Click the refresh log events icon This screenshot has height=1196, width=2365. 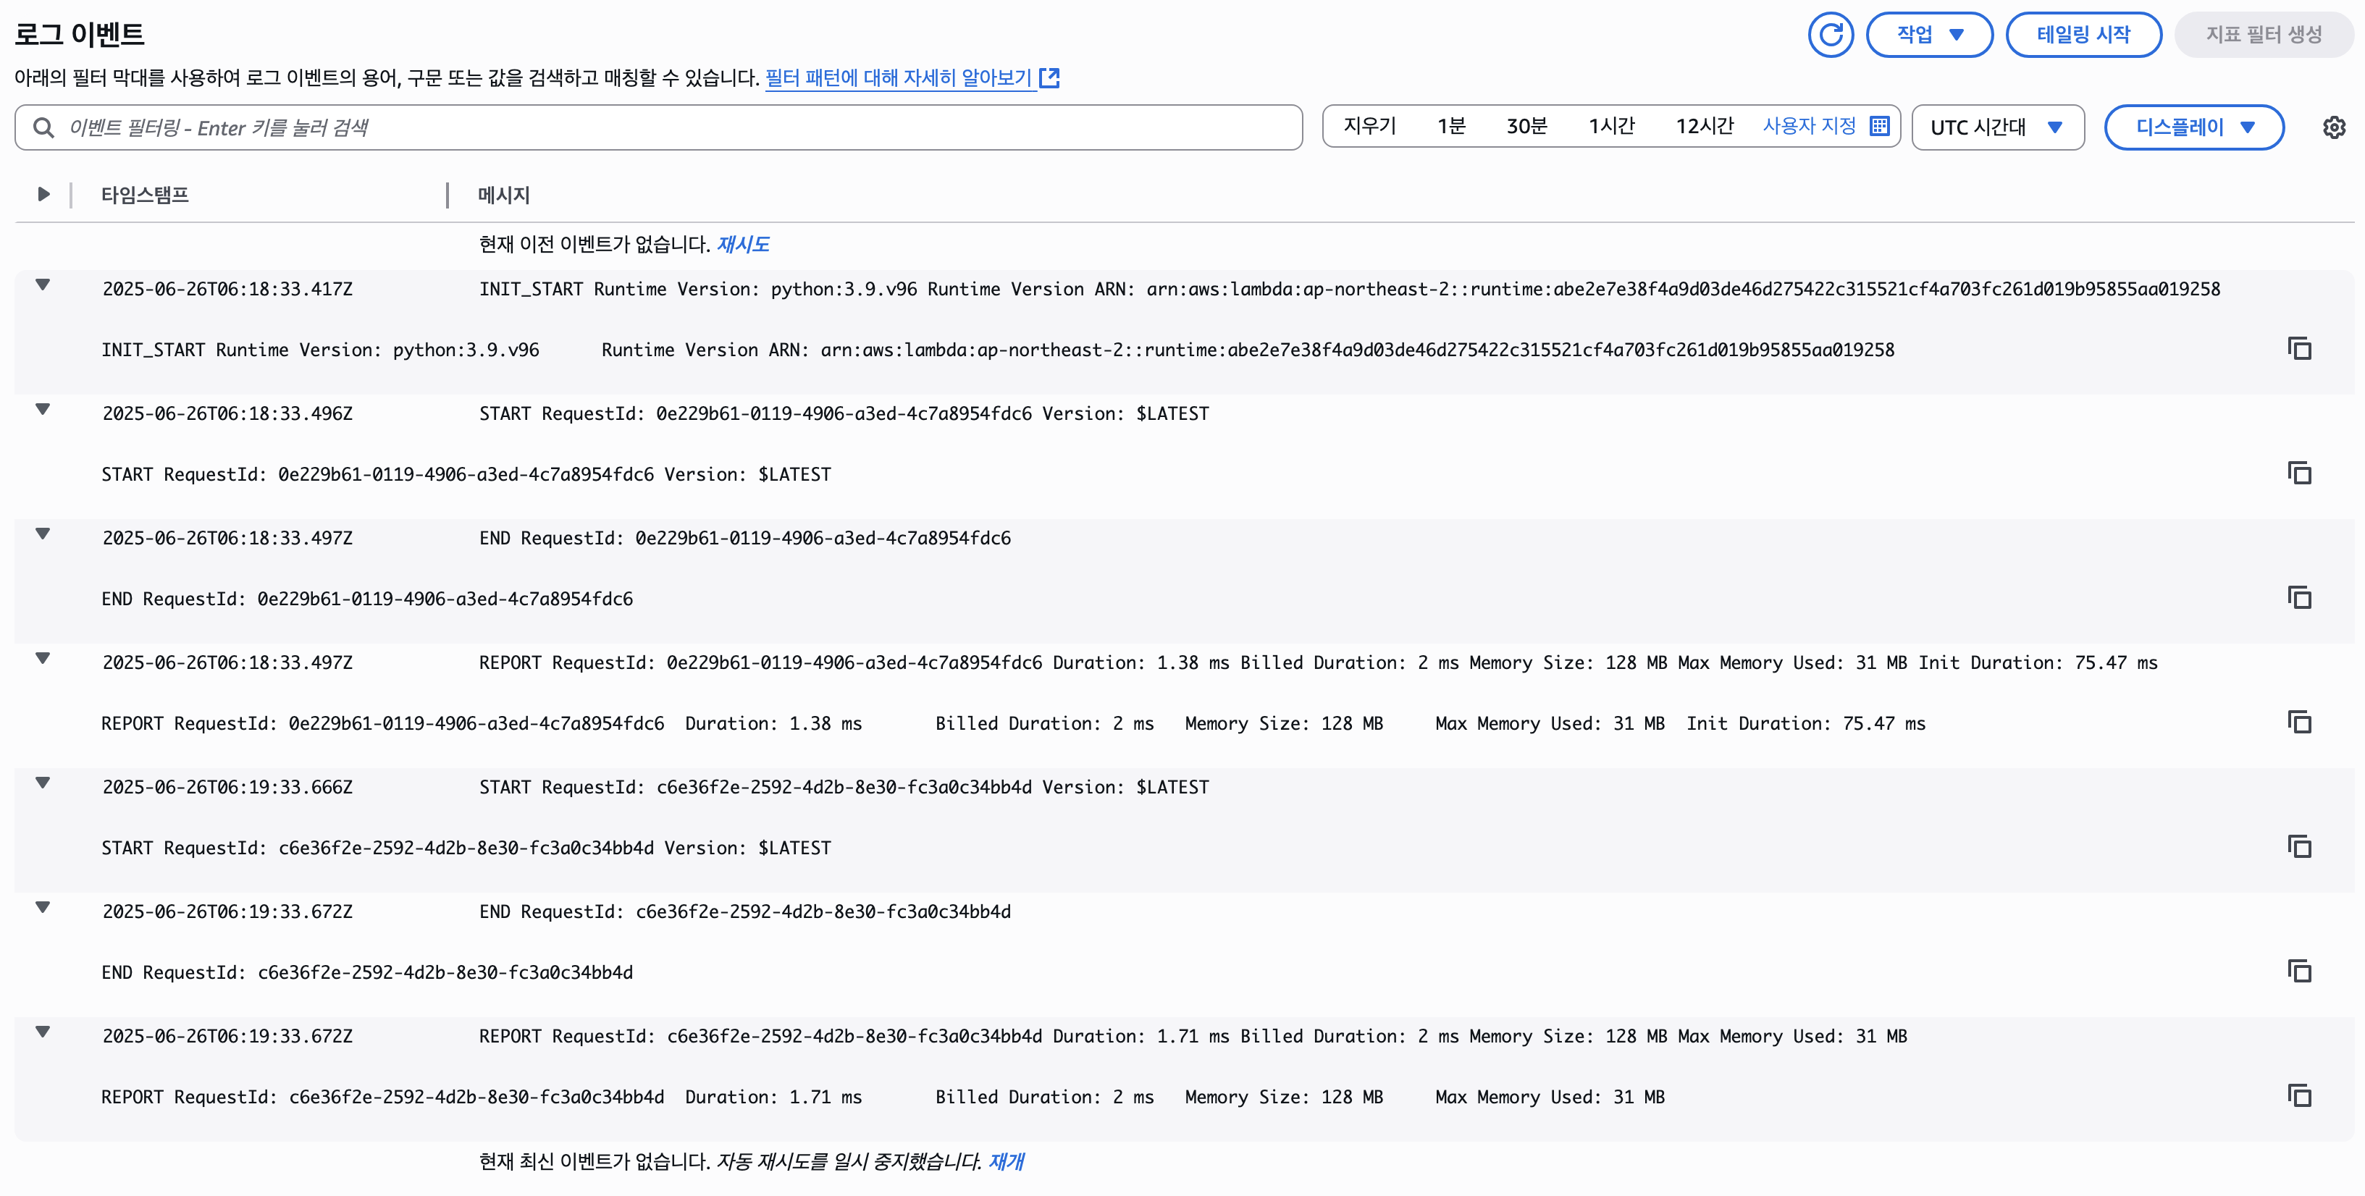click(x=1830, y=35)
